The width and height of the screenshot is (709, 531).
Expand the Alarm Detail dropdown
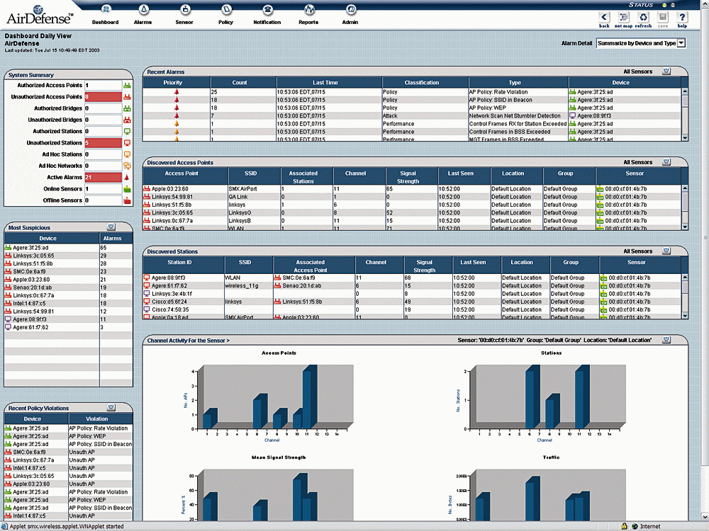click(681, 43)
